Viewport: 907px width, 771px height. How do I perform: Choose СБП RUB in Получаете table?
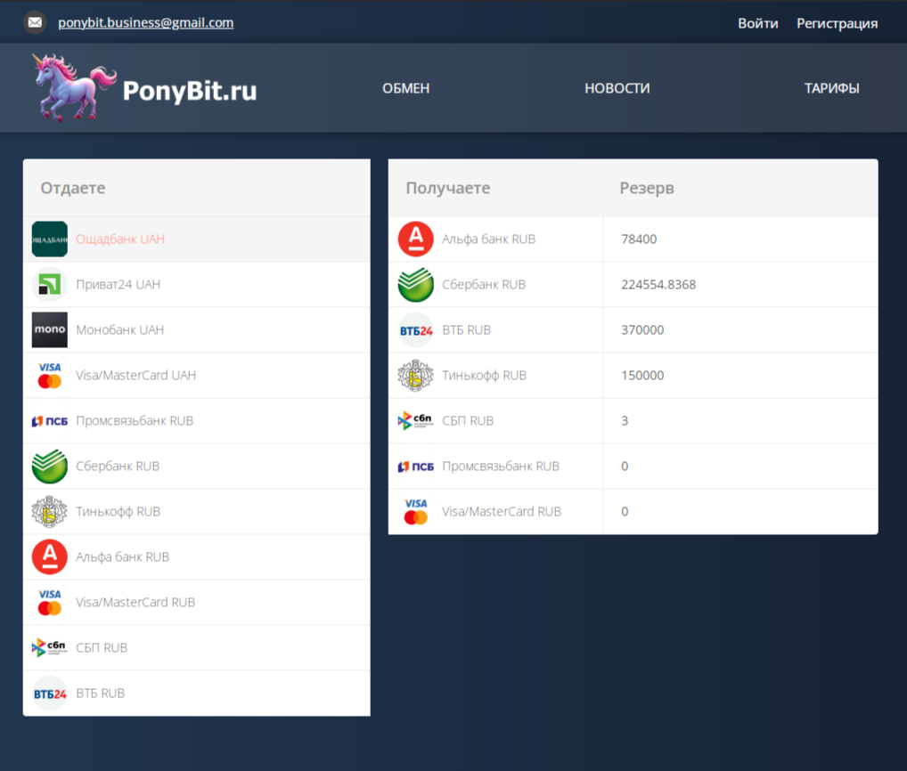point(468,421)
